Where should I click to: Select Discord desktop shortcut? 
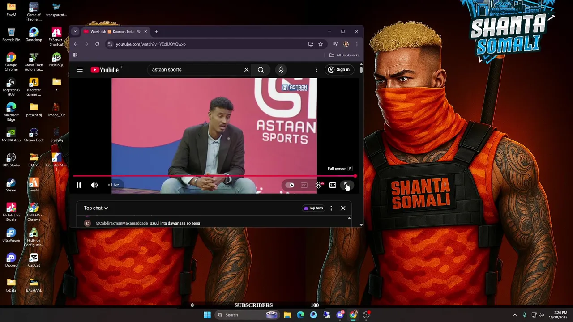[11, 260]
